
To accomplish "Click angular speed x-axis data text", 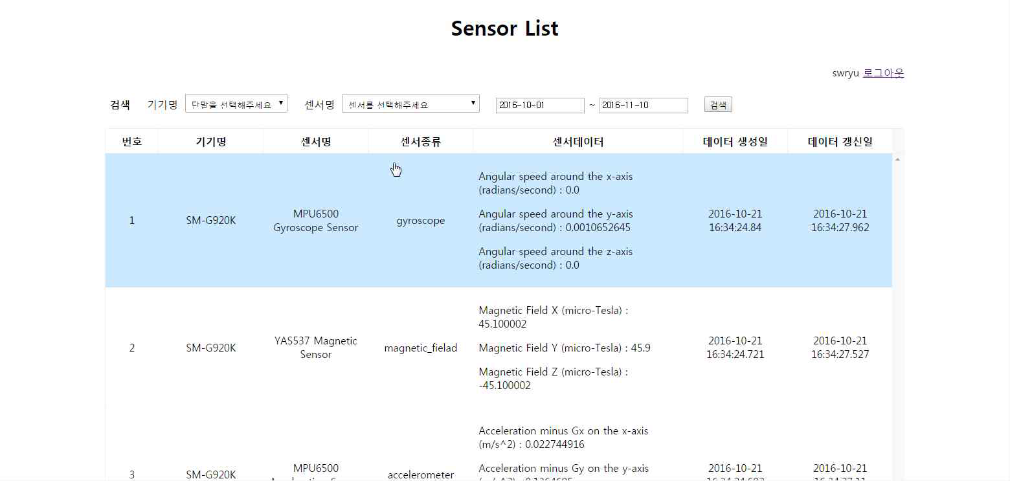I will click(x=555, y=183).
